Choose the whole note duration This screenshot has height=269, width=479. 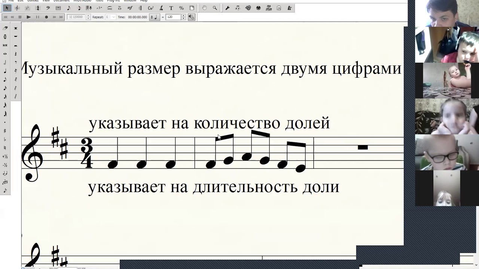click(x=5, y=54)
